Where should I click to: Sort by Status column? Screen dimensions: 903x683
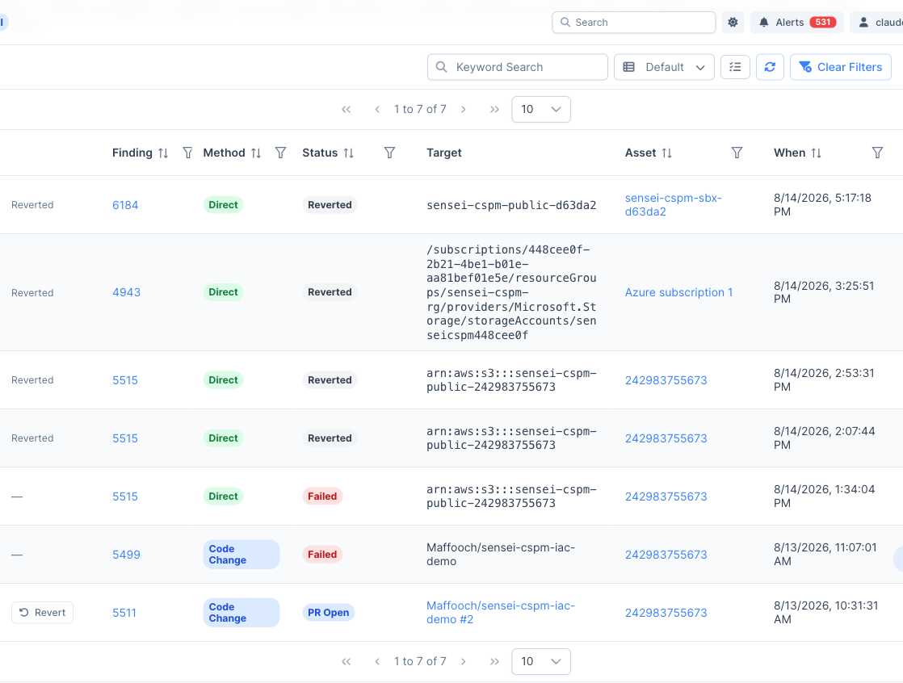[x=348, y=153]
